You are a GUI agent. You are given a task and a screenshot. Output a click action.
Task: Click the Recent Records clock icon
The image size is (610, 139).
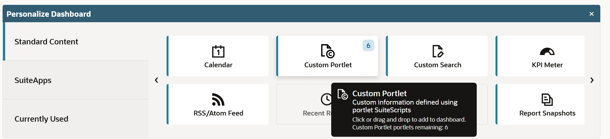[x=326, y=99]
